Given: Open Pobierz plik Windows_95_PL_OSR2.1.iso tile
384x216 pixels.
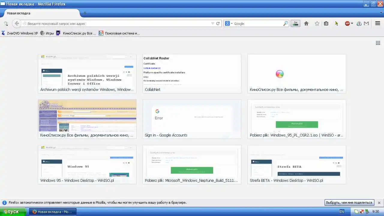Looking at the screenshot, I should coord(297,119).
